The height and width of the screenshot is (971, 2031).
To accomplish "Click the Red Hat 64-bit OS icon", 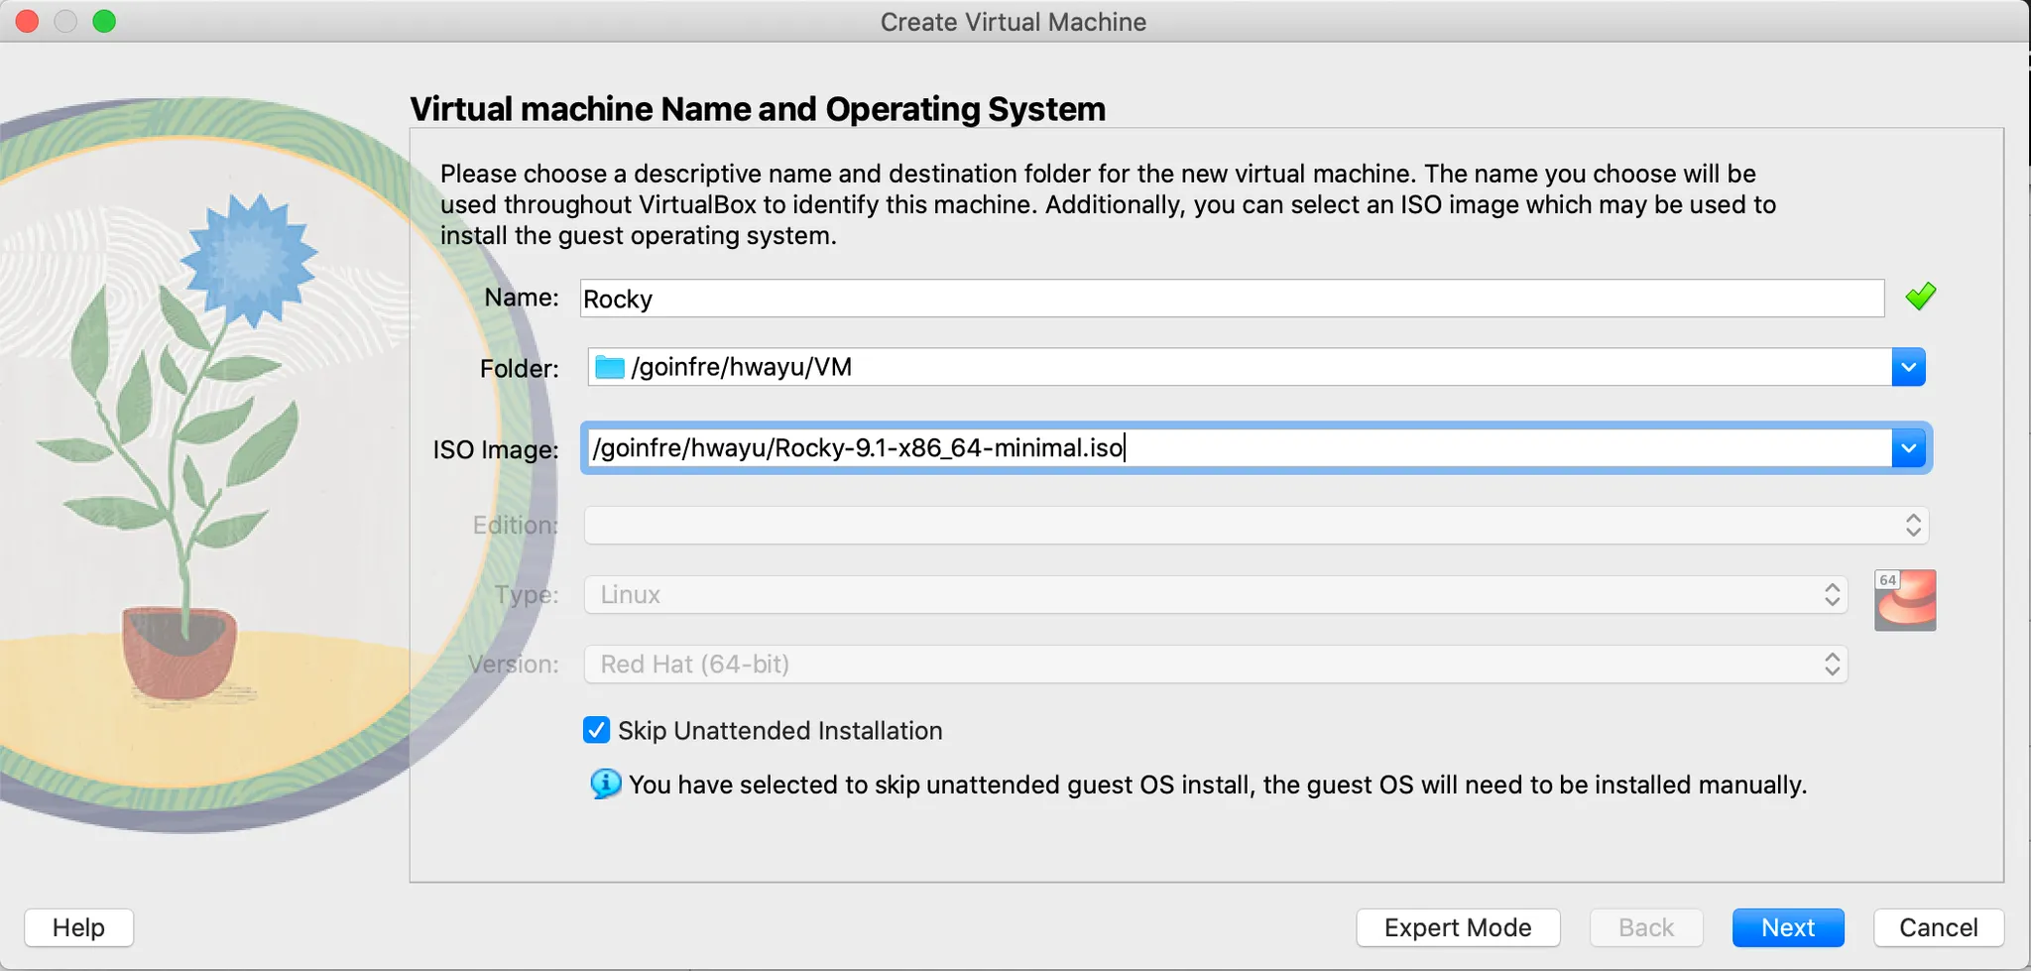I will pos(1904,600).
